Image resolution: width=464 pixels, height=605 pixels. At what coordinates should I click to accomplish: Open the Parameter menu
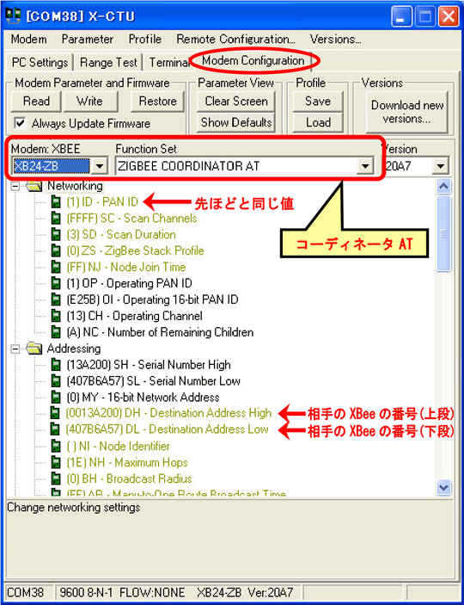88,39
